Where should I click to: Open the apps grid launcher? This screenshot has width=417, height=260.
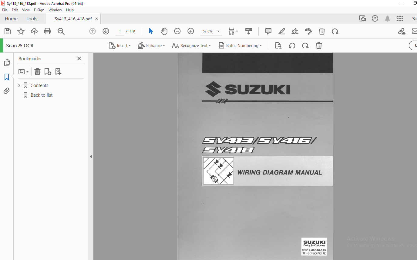pyautogui.click(x=400, y=19)
